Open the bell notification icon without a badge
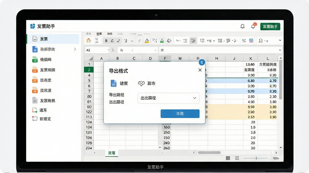This screenshot has width=309, height=173. [x=242, y=26]
